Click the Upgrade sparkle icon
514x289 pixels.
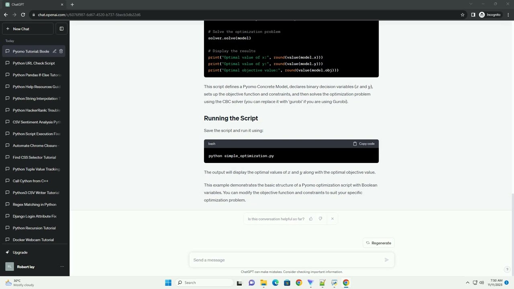coord(8,252)
